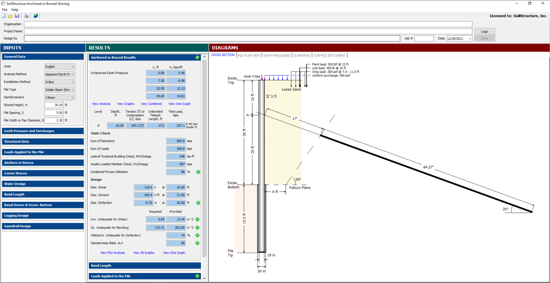550x283 pixels.
Task: Expand Bond Length section in Results panel
Action: click(x=145, y=265)
